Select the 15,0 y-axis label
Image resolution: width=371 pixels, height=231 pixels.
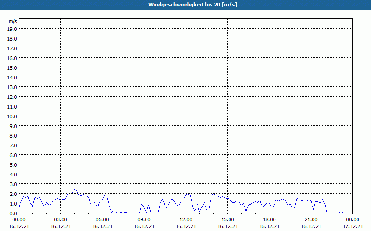click(12, 67)
